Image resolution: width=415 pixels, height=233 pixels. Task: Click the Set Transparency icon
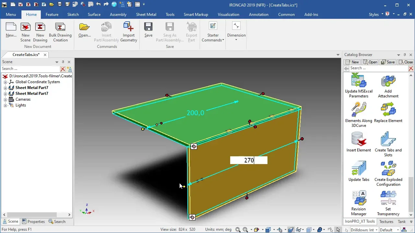click(x=388, y=198)
